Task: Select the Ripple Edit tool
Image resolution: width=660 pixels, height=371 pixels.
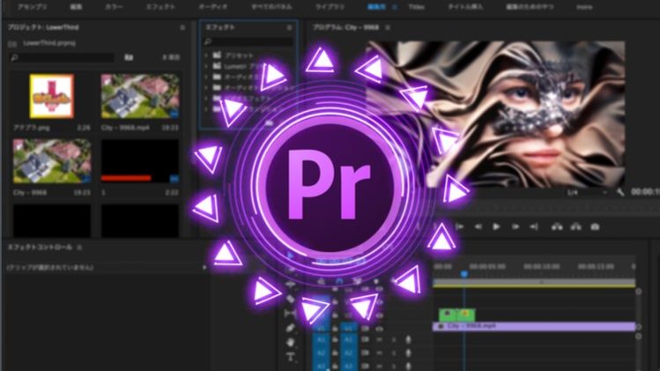Action: point(291,285)
